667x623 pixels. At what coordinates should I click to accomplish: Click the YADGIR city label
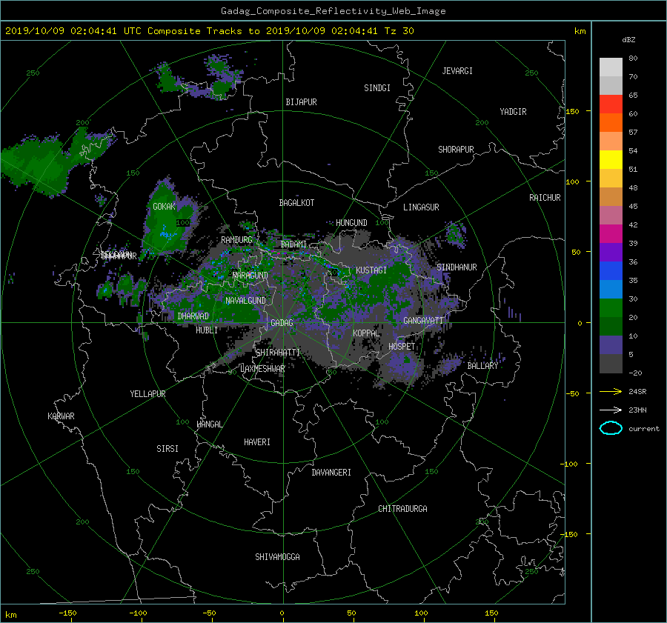[x=513, y=112]
